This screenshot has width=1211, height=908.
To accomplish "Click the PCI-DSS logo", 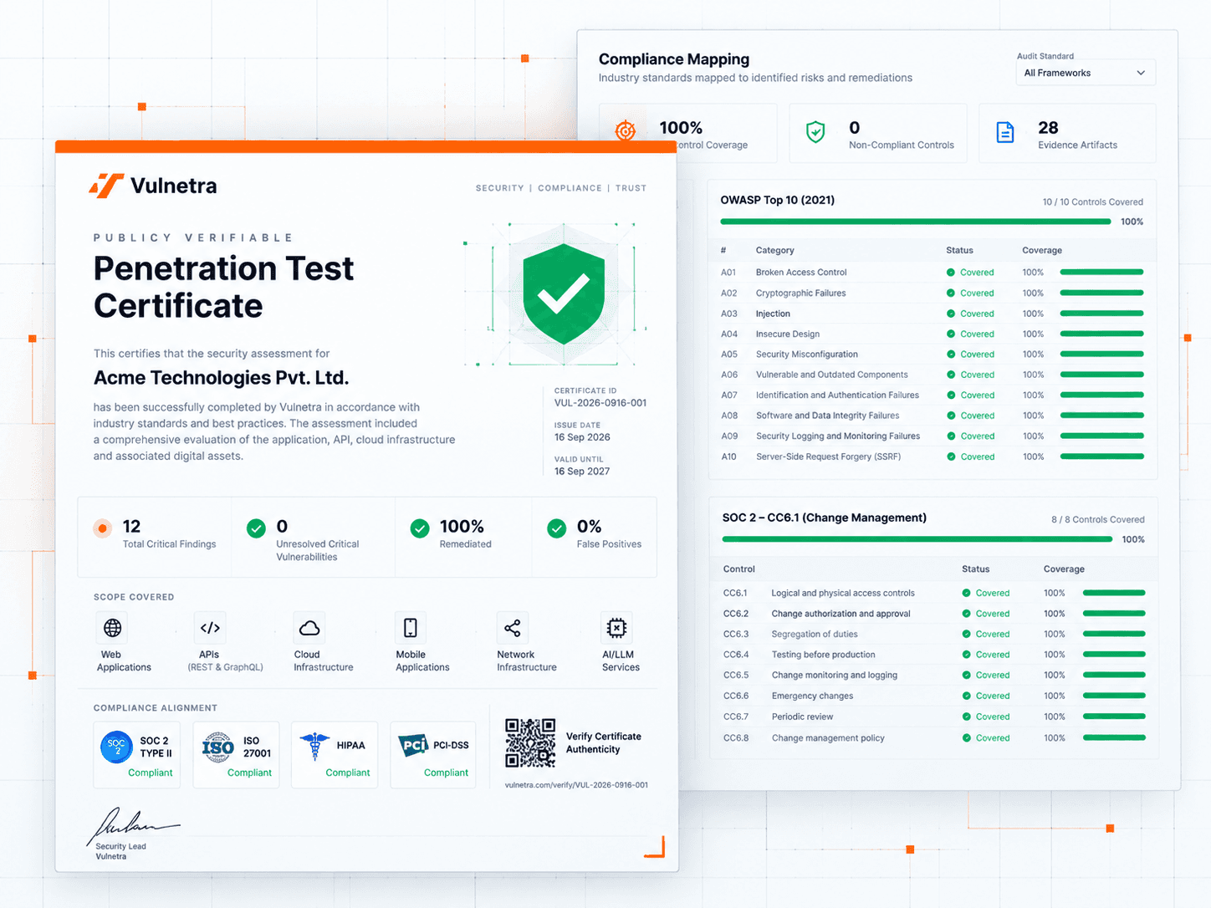I will point(414,745).
